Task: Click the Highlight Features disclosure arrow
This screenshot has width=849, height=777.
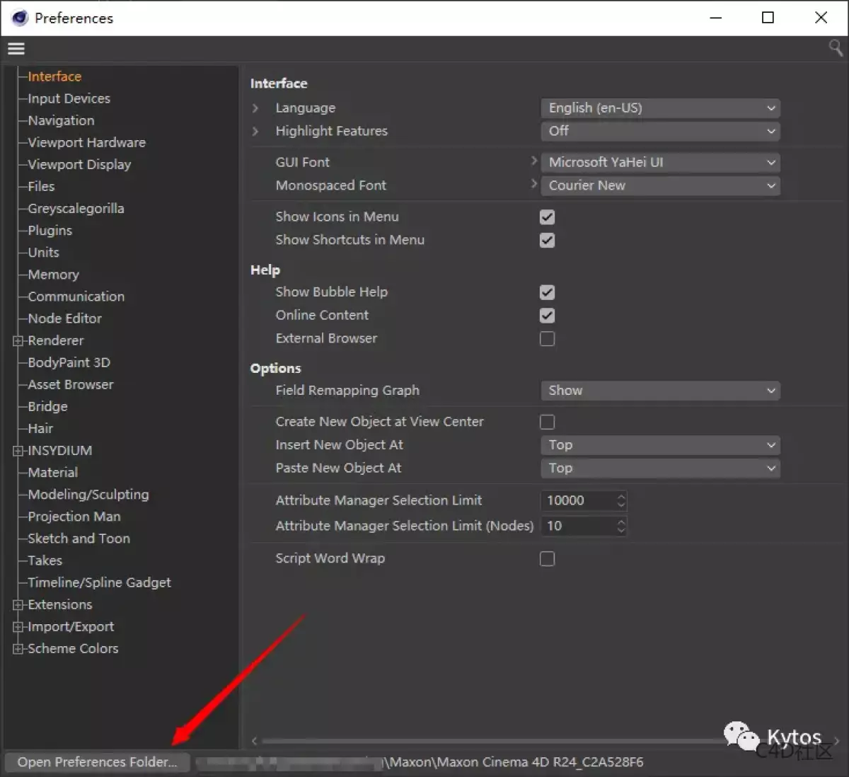Action: [255, 131]
